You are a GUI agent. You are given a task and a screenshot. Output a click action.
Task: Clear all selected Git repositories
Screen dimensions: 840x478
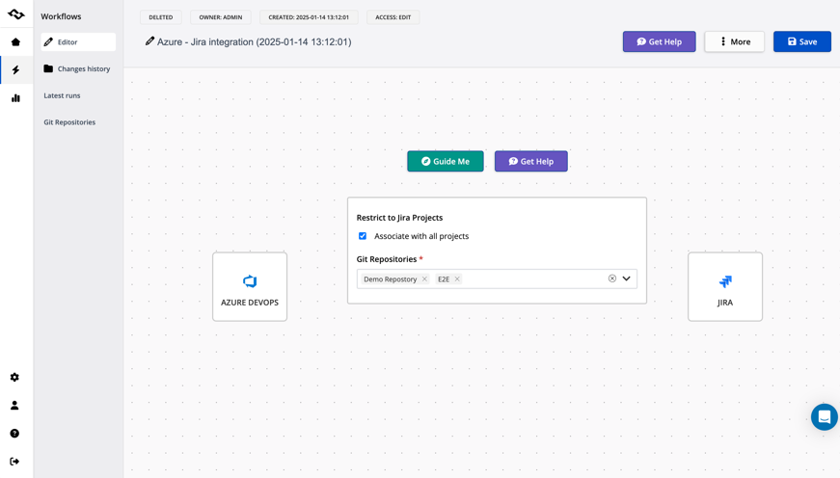611,279
